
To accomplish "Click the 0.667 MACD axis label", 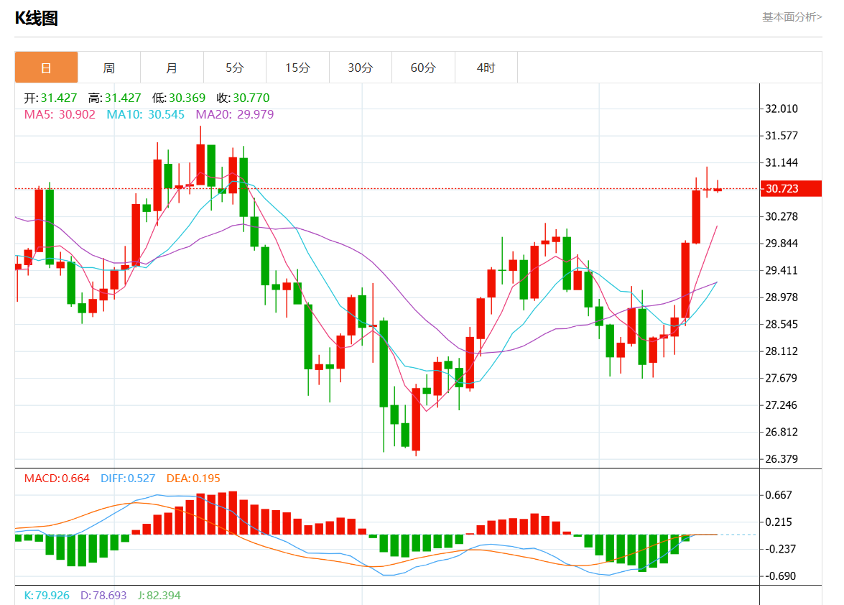I will pos(779,494).
